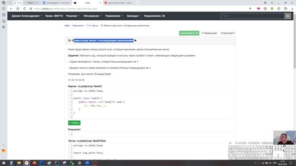The image size is (296, 166).
Task: Open the Упражнения breadcrumb link
Action: 78,26
